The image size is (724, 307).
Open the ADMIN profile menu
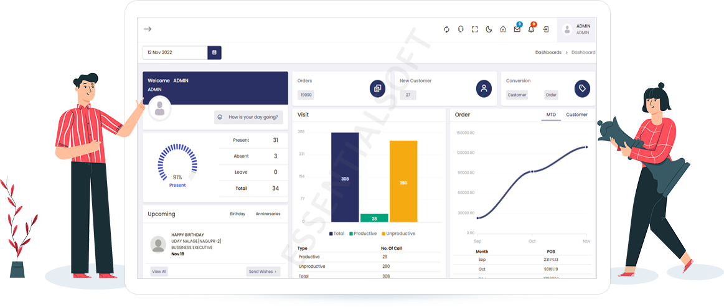[x=576, y=29]
